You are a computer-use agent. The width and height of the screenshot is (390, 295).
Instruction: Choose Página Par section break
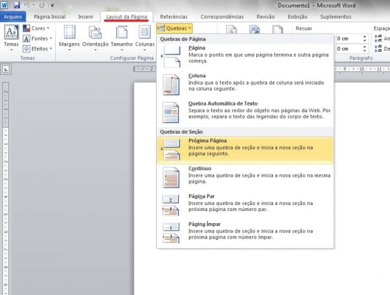245,205
